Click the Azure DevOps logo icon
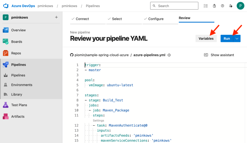Viewport: 247px width, 143px height. click(x=6, y=6)
